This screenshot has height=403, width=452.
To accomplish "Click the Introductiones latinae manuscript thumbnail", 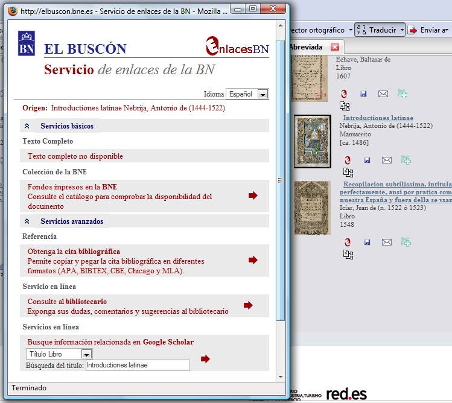I will tap(313, 141).
